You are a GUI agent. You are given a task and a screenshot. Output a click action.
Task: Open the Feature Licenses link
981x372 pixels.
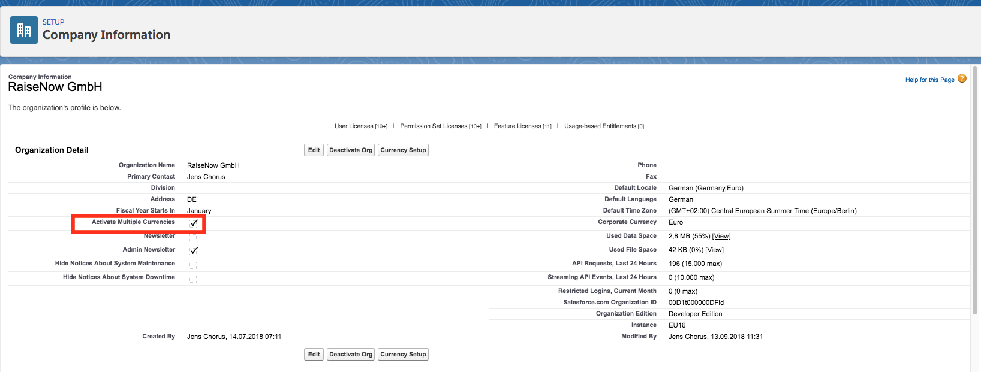[517, 126]
